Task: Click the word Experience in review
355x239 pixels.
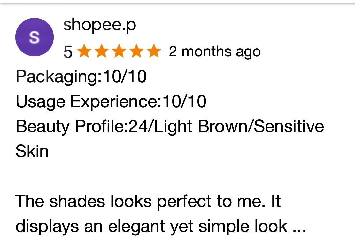Action: 114,102
